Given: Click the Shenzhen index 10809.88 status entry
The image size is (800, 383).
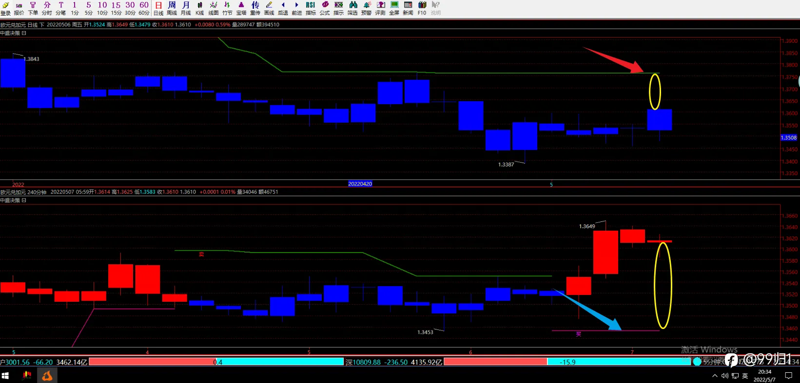Looking at the screenshot, I should pyautogui.click(x=394, y=362).
